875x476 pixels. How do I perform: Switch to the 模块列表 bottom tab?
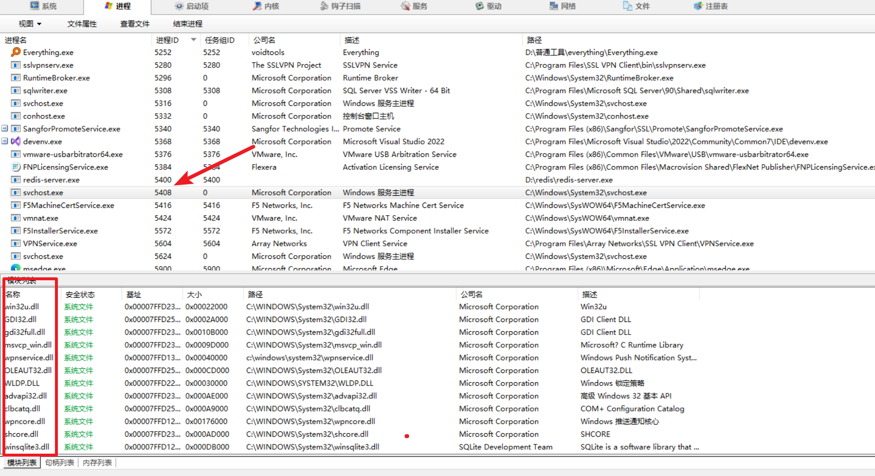[x=22, y=462]
